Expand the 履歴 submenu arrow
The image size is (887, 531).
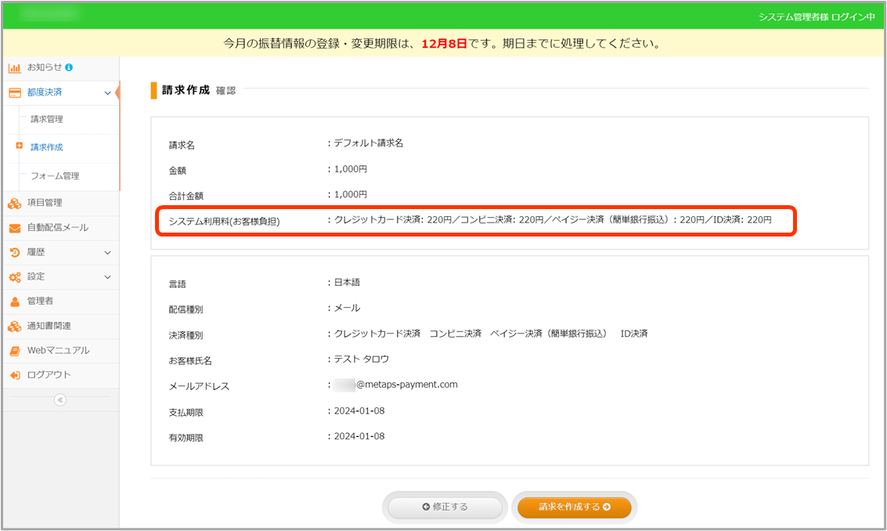coord(107,253)
